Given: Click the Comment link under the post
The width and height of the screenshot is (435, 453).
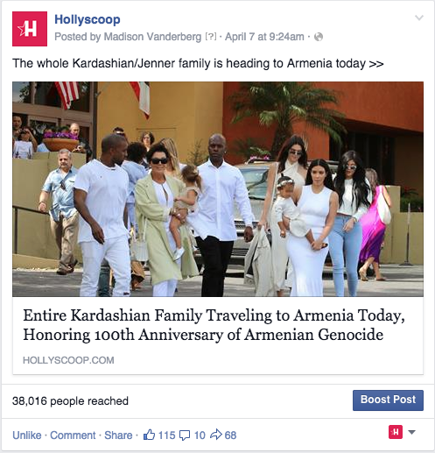Looking at the screenshot, I should pyautogui.click(x=73, y=435).
